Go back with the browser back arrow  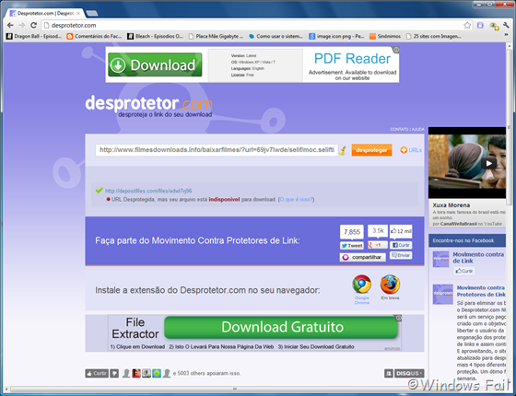click(x=10, y=26)
